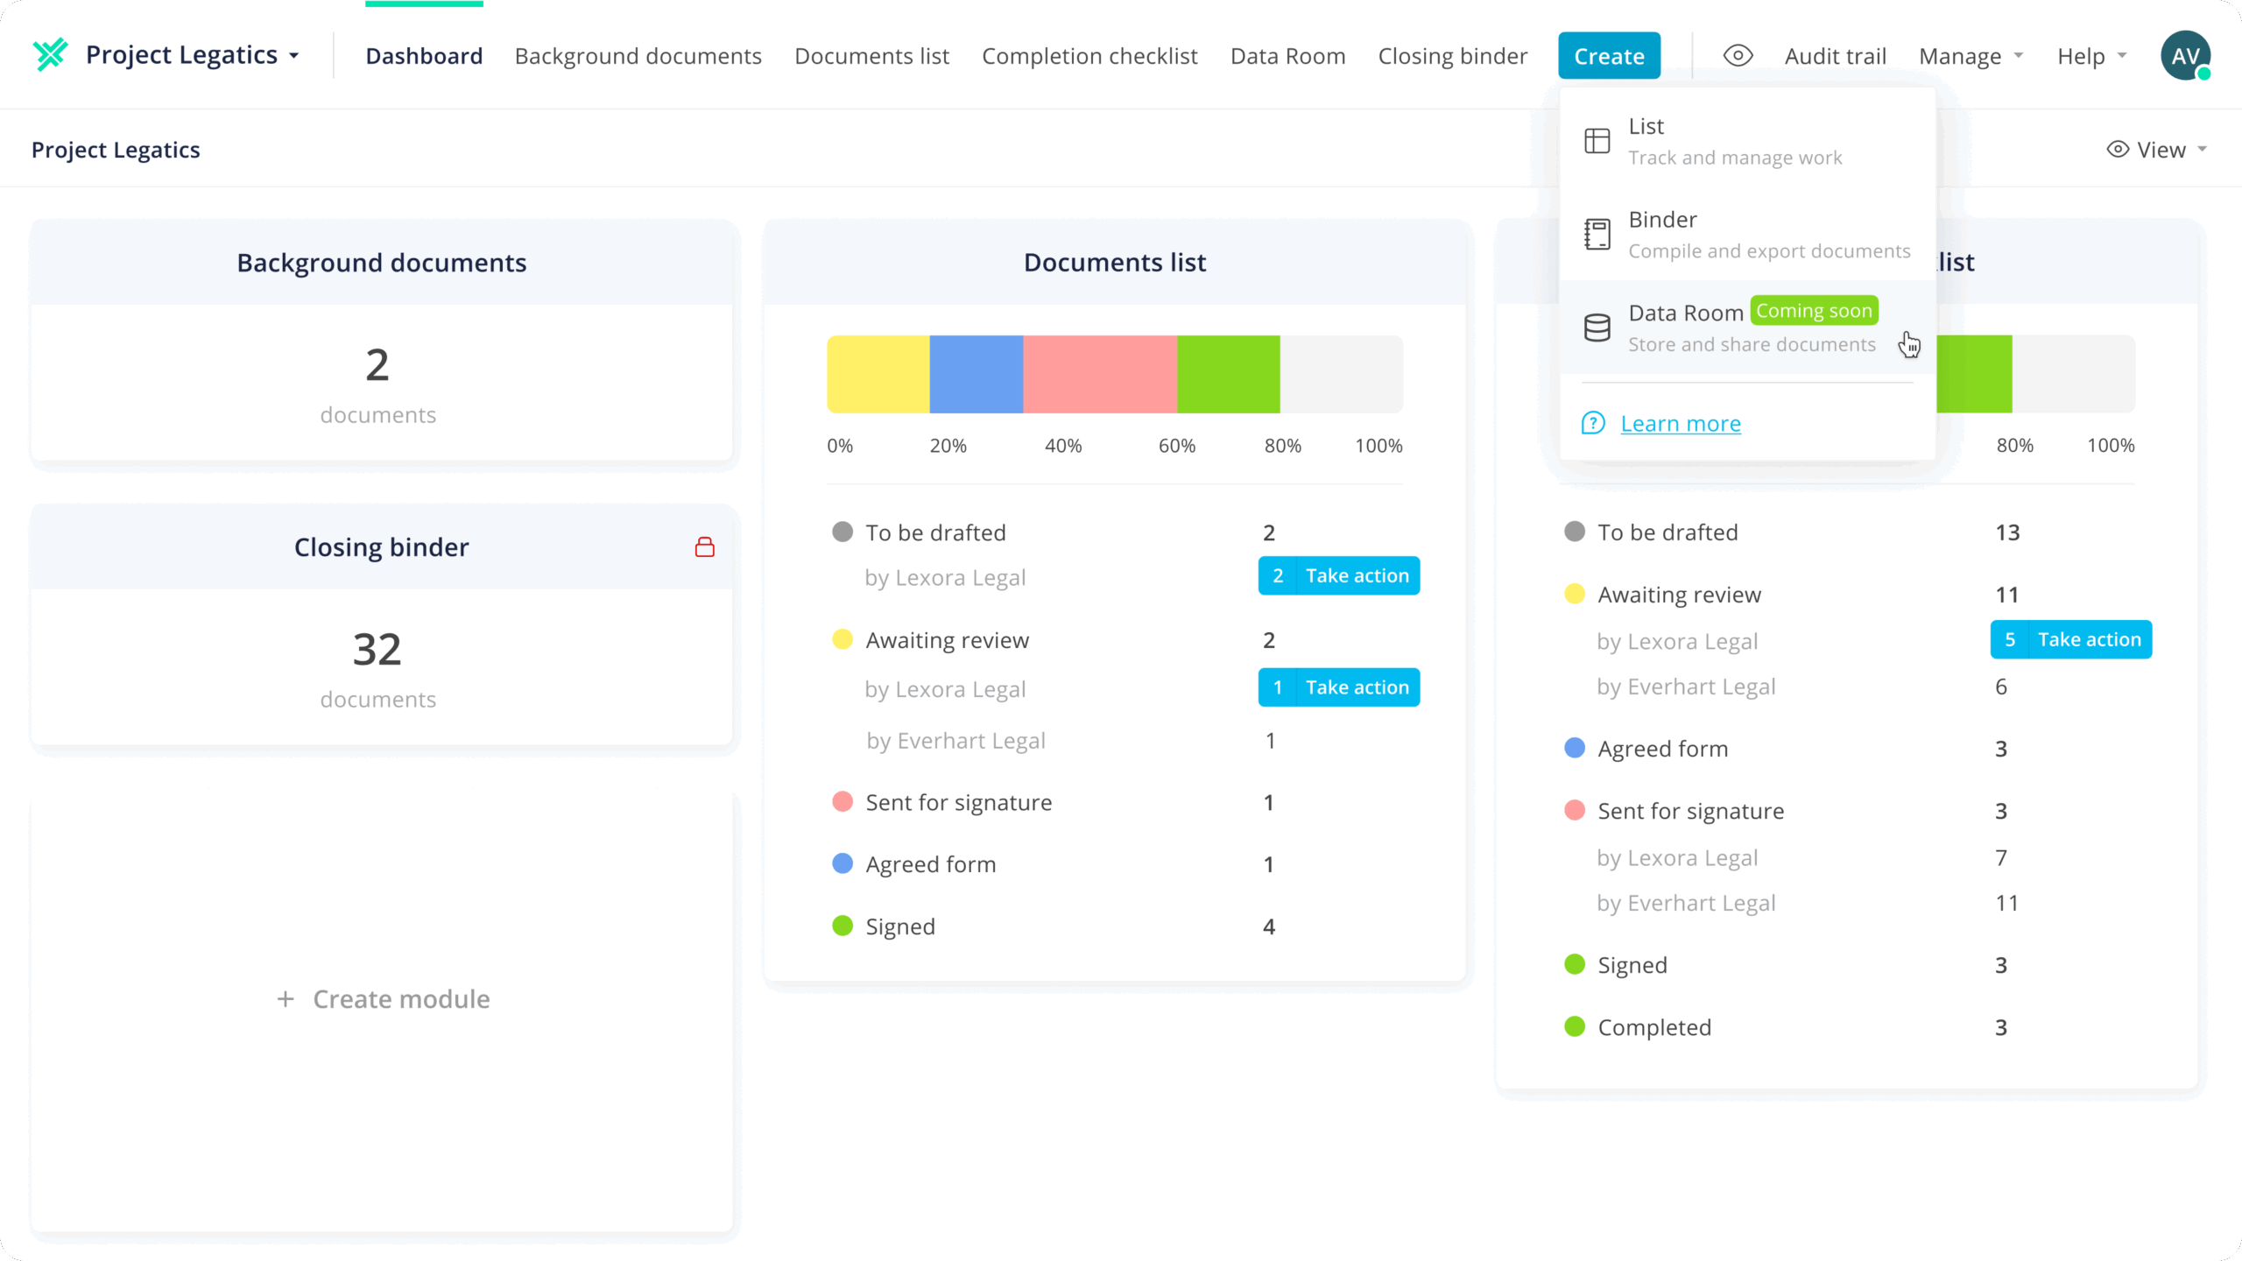Image resolution: width=2242 pixels, height=1261 pixels.
Task: Toggle the eye icon next to Audit trail
Action: click(x=1738, y=56)
